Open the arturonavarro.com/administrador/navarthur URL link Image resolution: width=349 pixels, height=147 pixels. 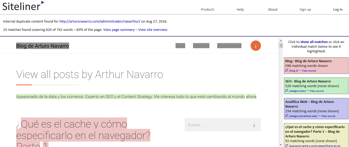point(100,21)
